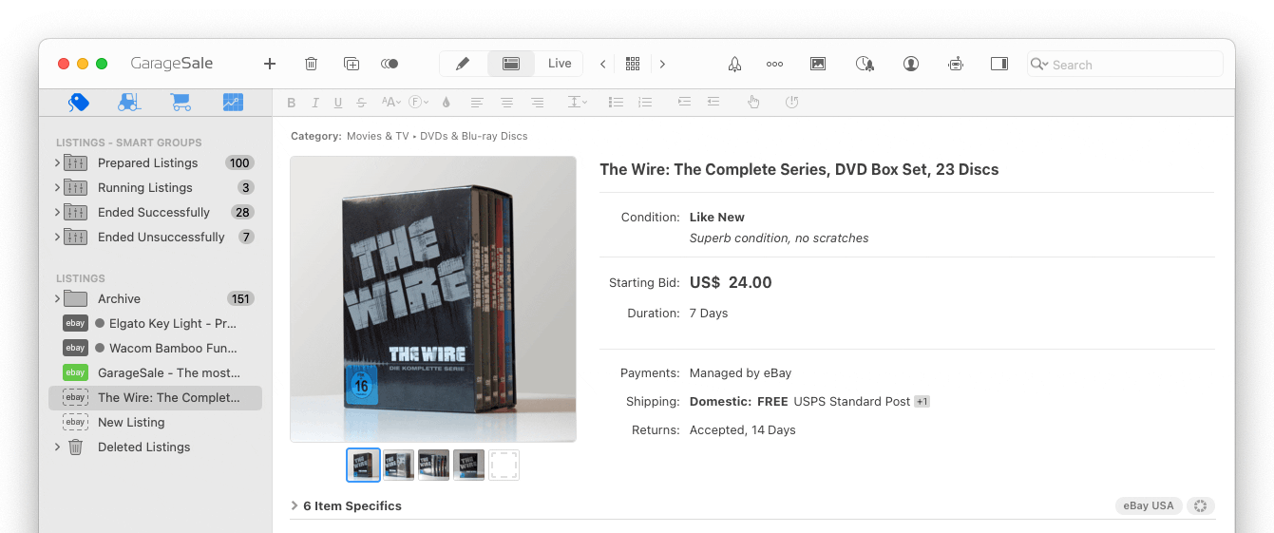Align text left

pos(477,102)
